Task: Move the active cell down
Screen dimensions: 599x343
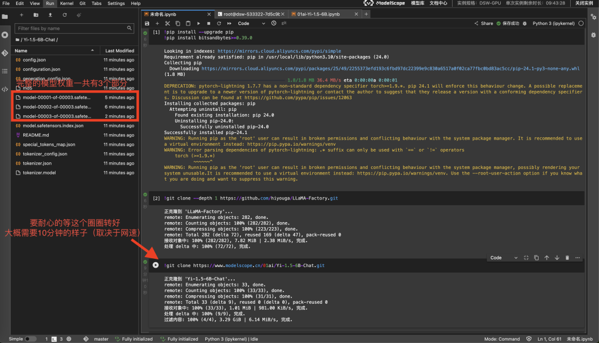Action: point(557,258)
